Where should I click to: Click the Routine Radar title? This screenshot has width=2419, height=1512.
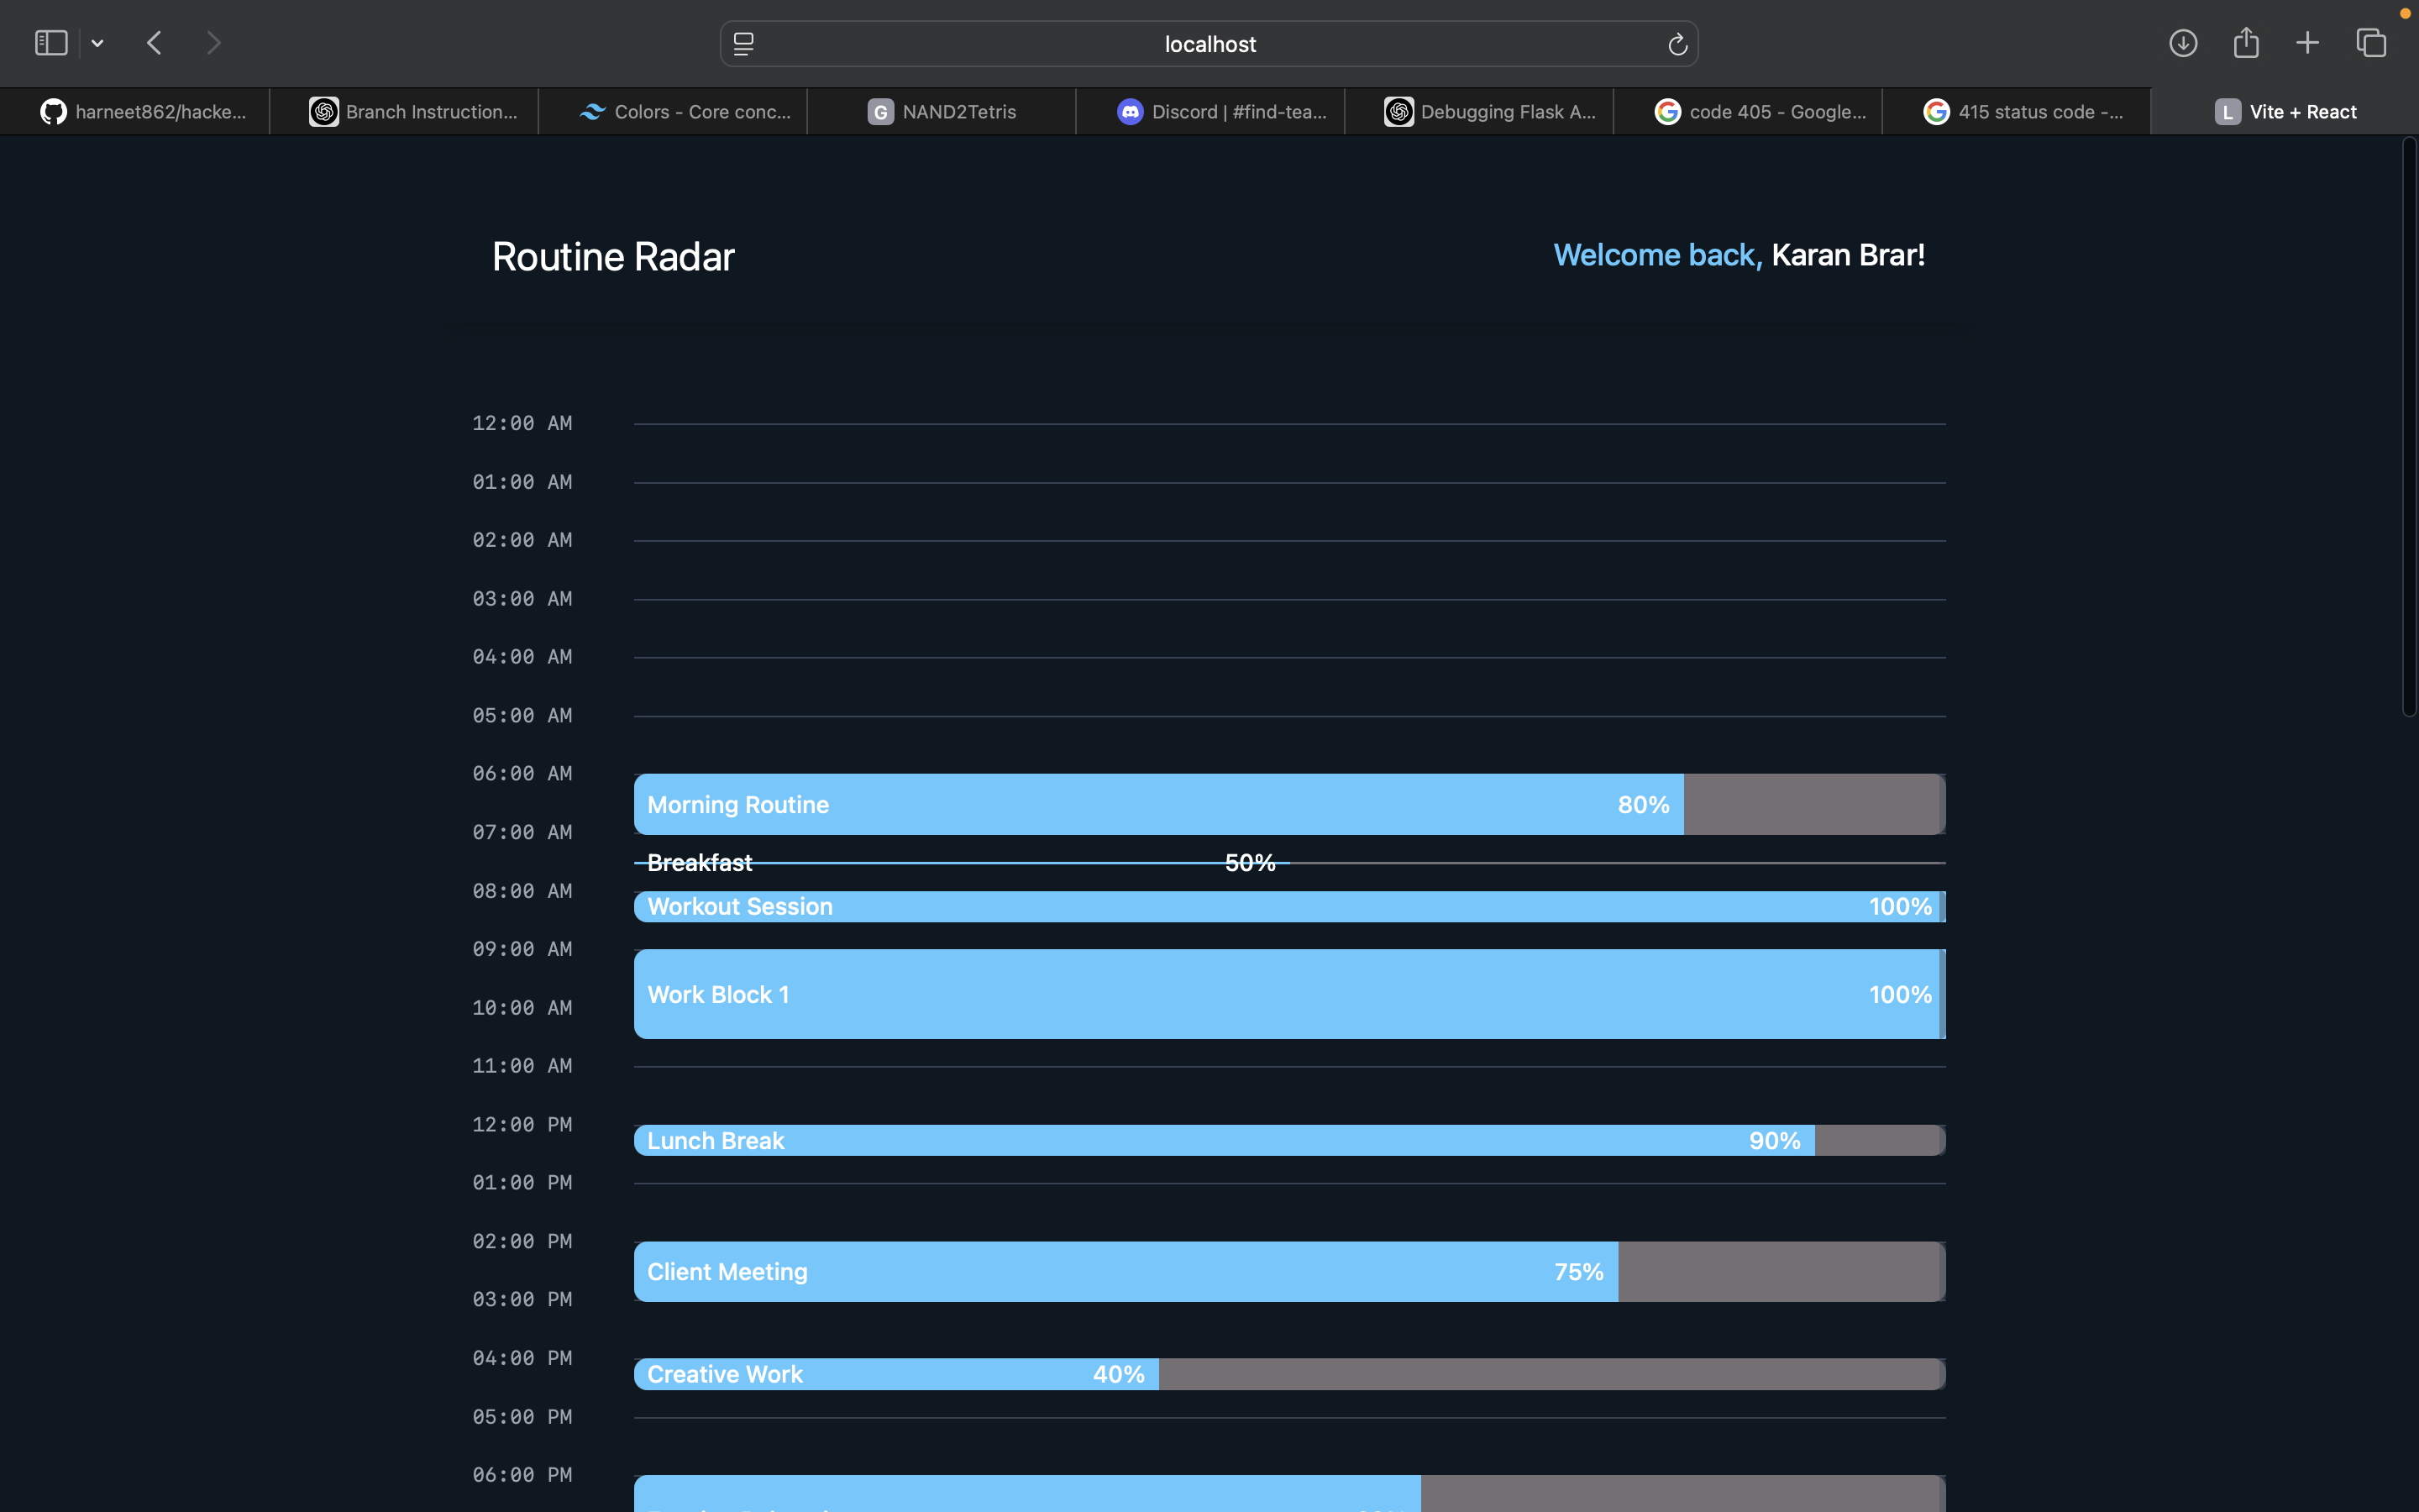(x=613, y=257)
